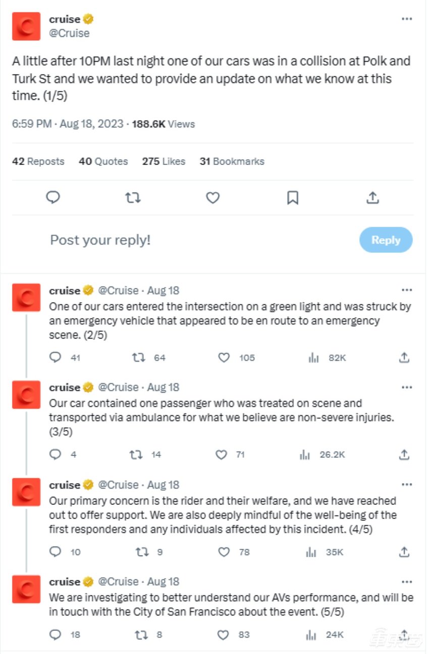The width and height of the screenshot is (429, 654).
Task: Like the main Cruise tweet
Action: [212, 197]
